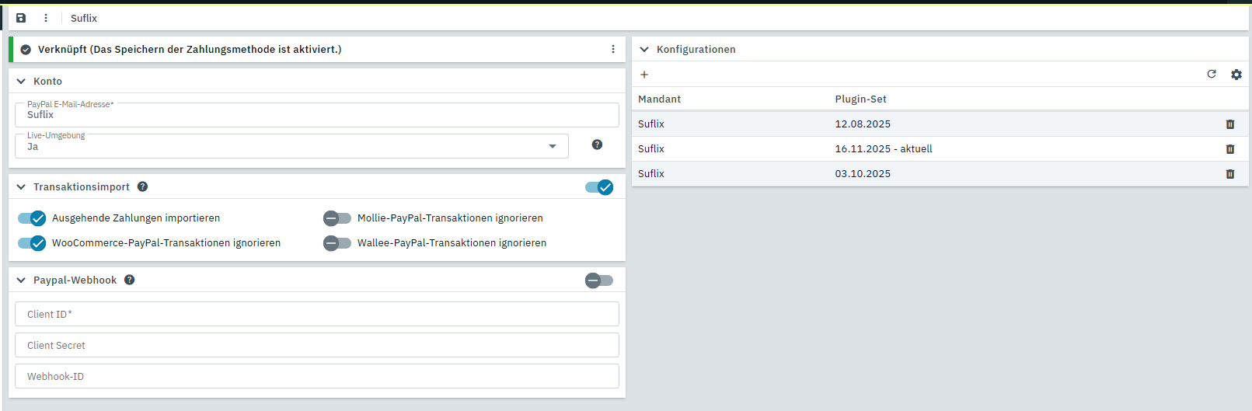Delete the 03.10.2025 plugin-set row
This screenshot has width=1252, height=411.
pyautogui.click(x=1230, y=174)
